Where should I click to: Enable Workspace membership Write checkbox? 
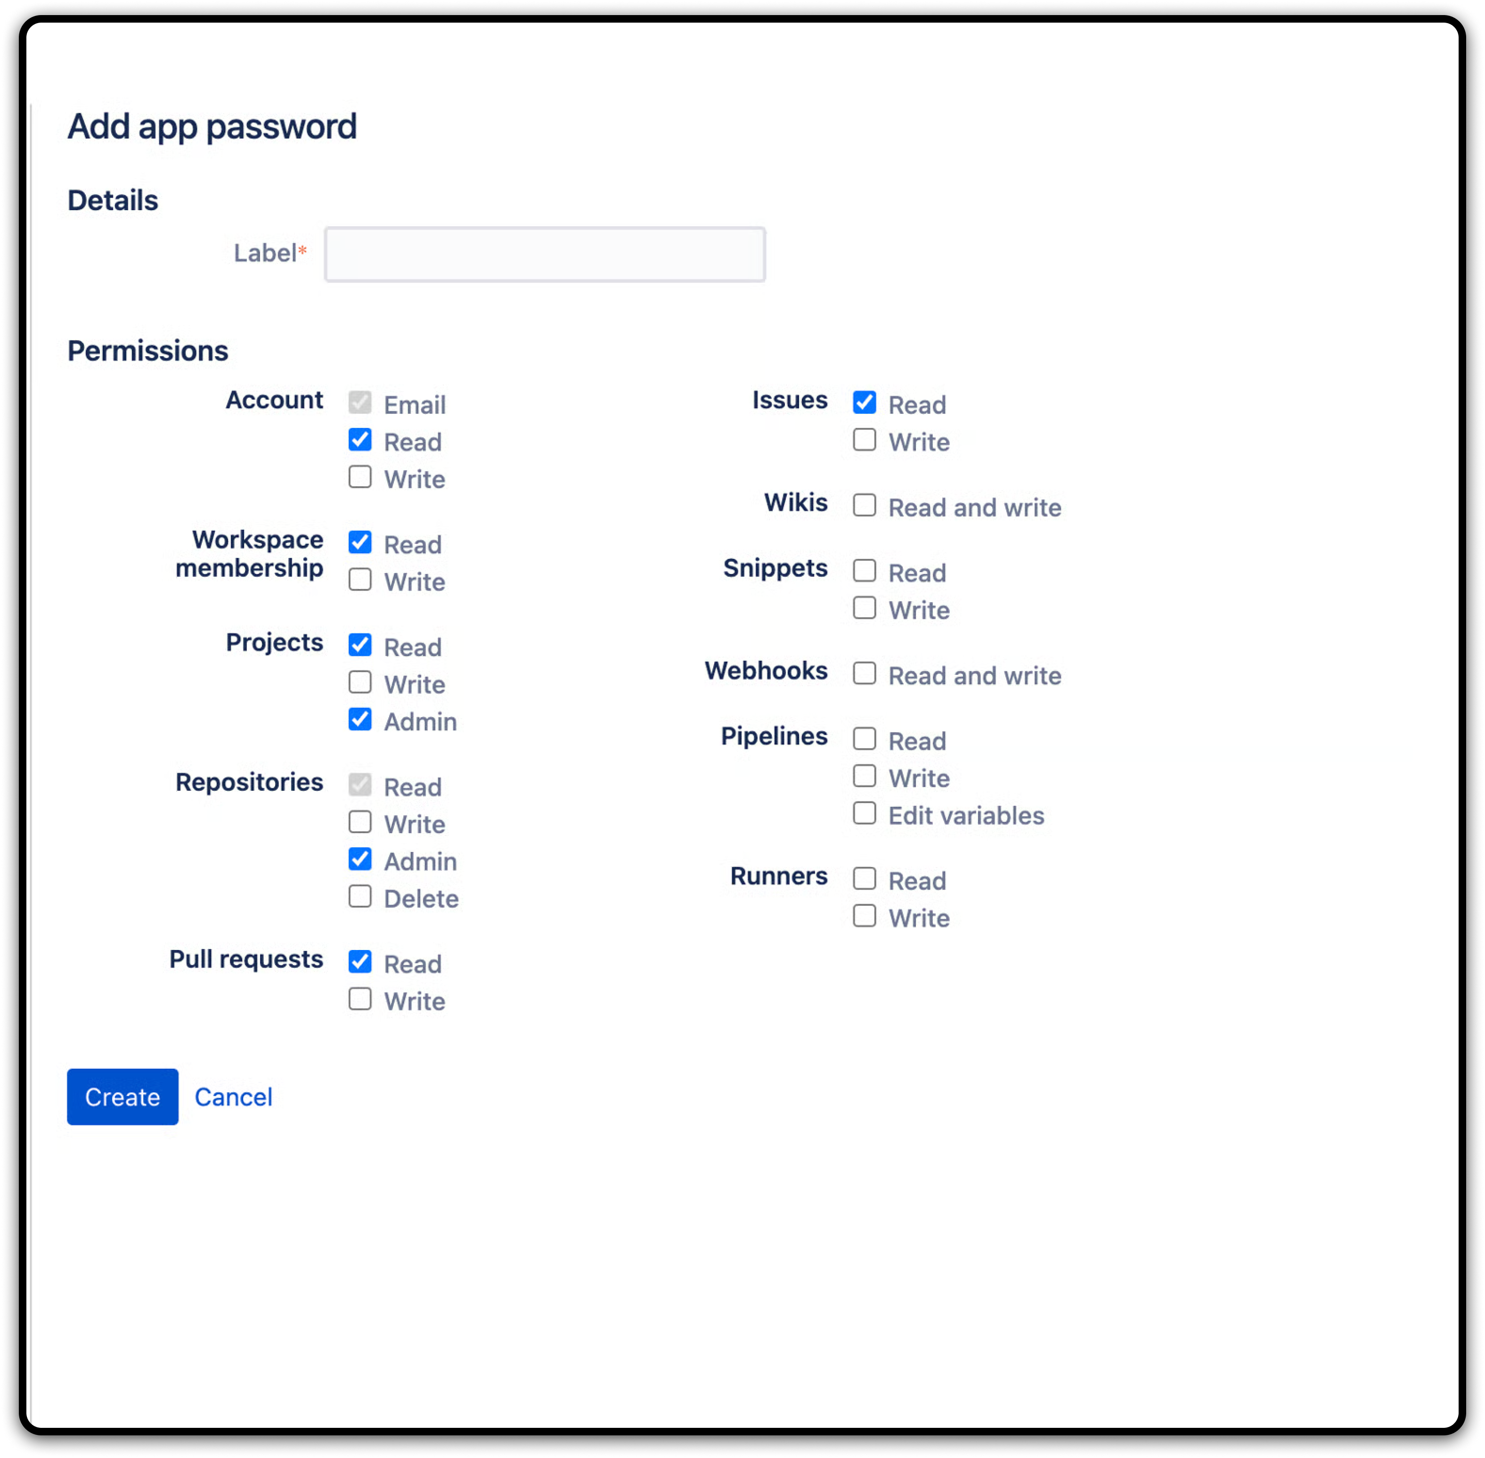pyautogui.click(x=360, y=580)
